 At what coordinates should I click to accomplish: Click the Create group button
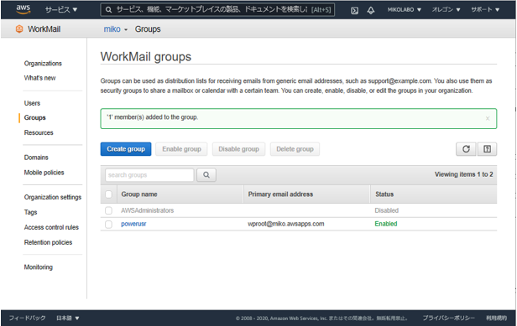click(x=126, y=149)
